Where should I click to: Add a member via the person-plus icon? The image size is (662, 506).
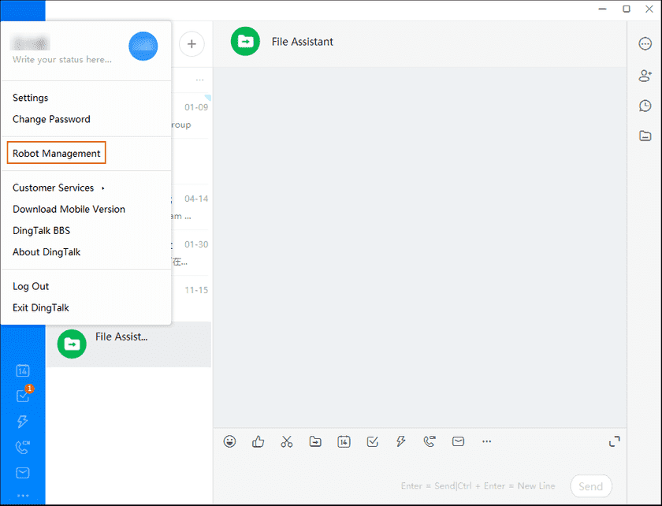pos(645,76)
